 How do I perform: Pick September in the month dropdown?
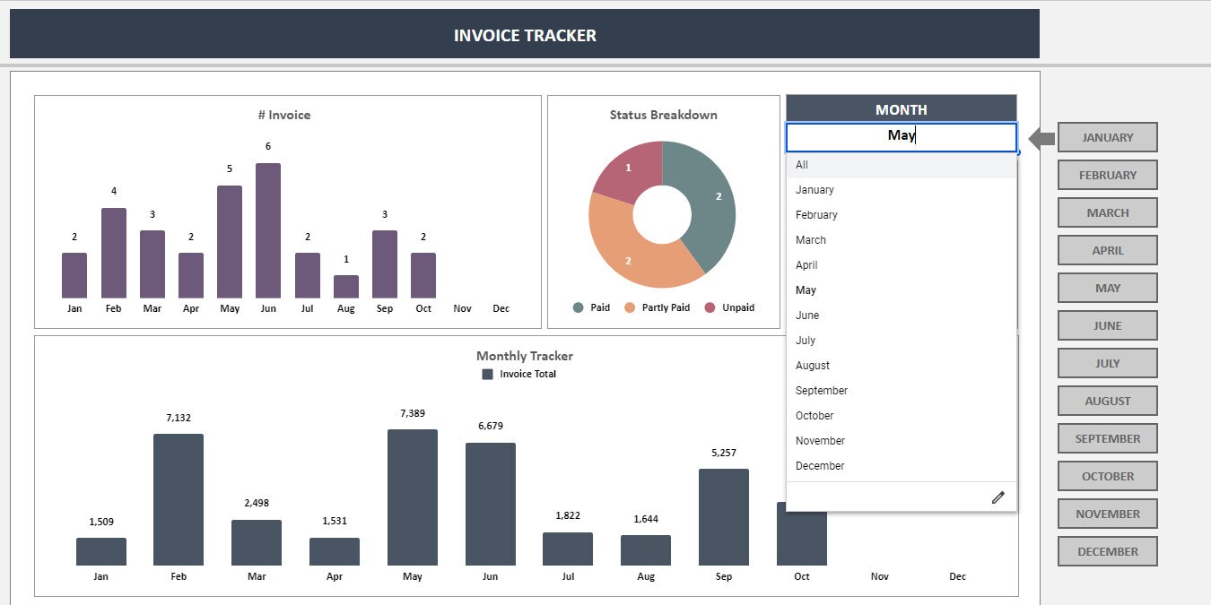[x=902, y=391]
